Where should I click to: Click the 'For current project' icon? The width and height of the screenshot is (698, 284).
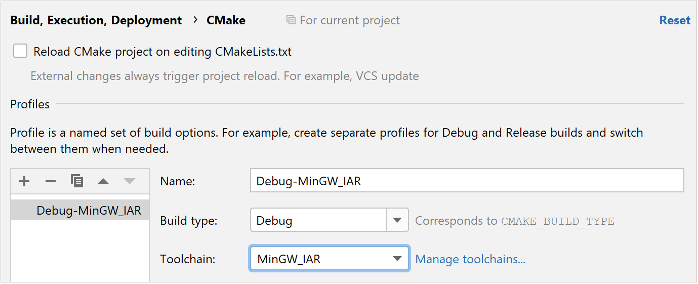tap(291, 20)
